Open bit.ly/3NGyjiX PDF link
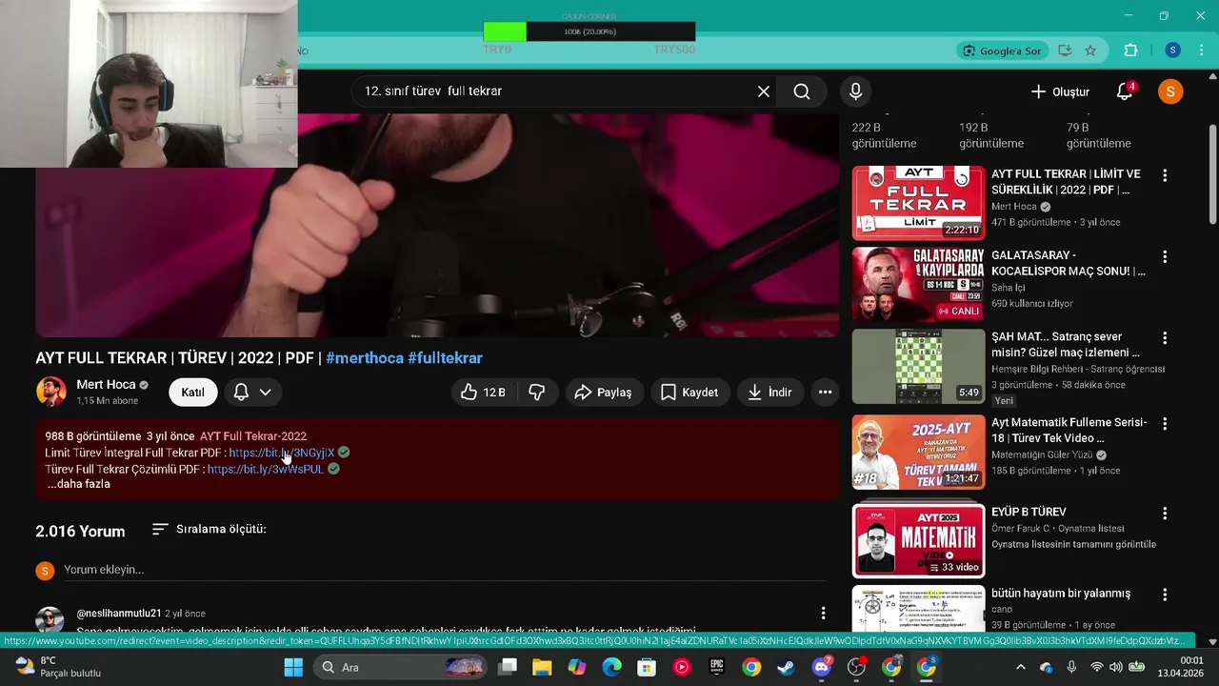Screen dimensions: 1219x686 (x=282, y=453)
